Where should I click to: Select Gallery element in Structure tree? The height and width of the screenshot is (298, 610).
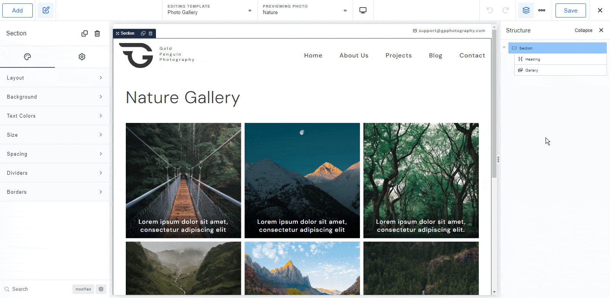tap(531, 70)
